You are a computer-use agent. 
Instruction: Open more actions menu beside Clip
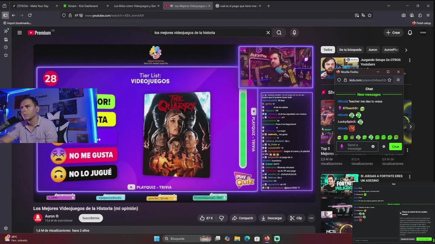click(x=311, y=218)
